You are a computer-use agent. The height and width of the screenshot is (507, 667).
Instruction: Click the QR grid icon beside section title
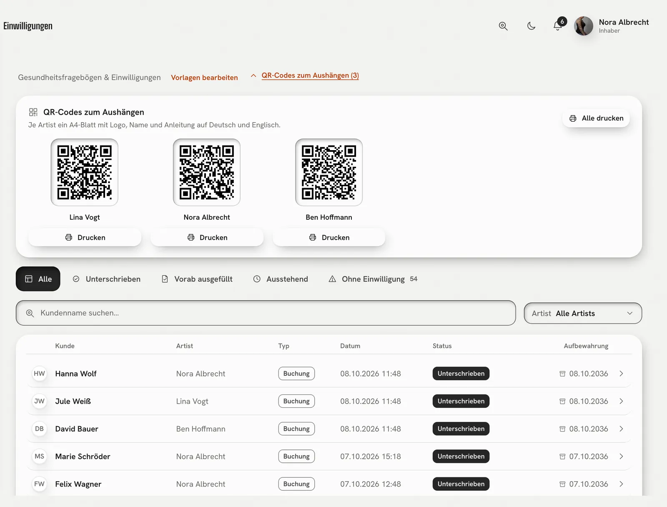[x=33, y=112]
